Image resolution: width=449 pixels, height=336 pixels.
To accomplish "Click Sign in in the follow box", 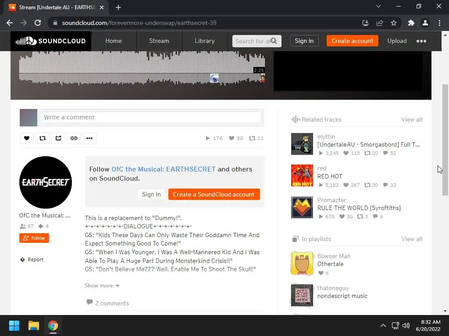I will (151, 194).
